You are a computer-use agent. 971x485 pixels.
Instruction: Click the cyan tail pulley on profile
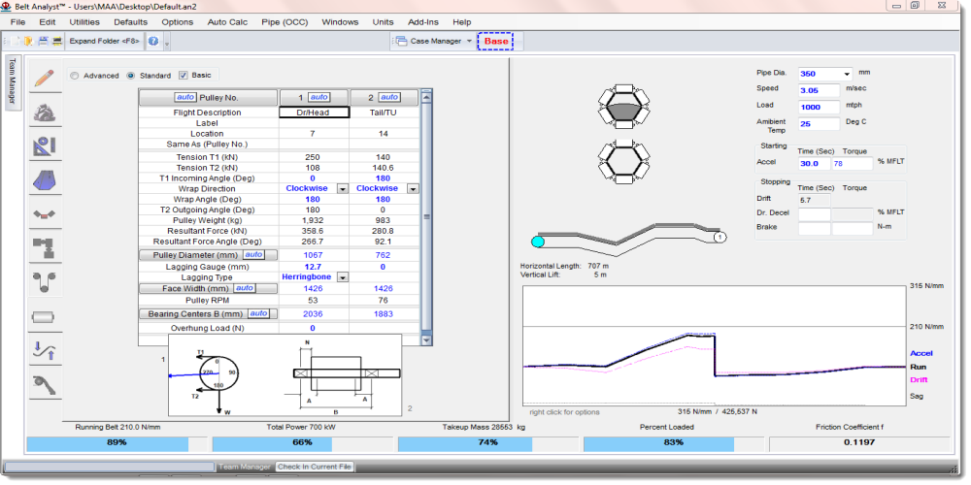[x=538, y=242]
